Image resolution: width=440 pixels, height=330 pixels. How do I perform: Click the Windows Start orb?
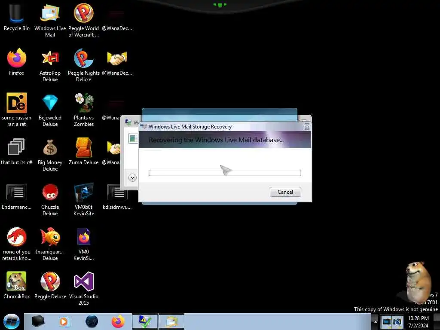tap(12, 321)
